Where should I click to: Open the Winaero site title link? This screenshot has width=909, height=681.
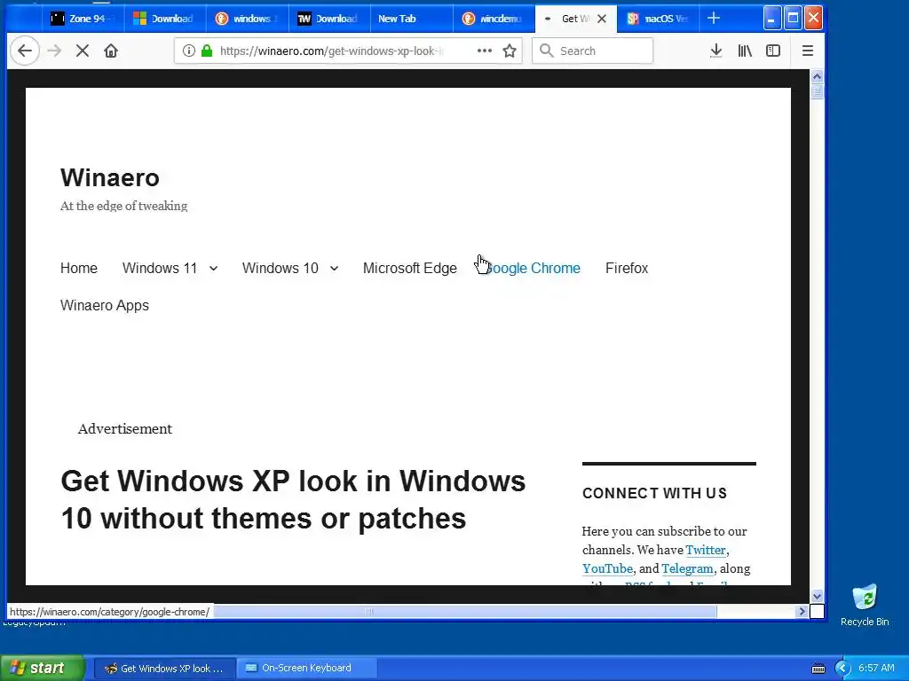pyautogui.click(x=109, y=177)
